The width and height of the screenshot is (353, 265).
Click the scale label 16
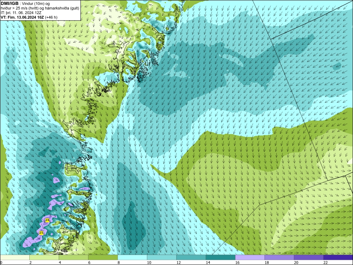click(x=237, y=263)
